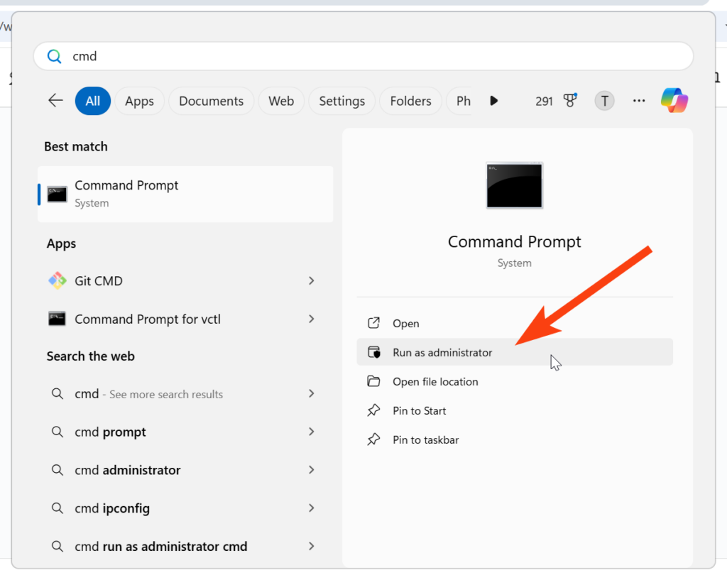Switch to the Apps filter tab
The width and height of the screenshot is (727, 580).
coord(139,101)
